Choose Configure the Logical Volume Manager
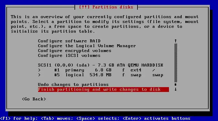The width and height of the screenshot is (218, 121). (x=87, y=46)
